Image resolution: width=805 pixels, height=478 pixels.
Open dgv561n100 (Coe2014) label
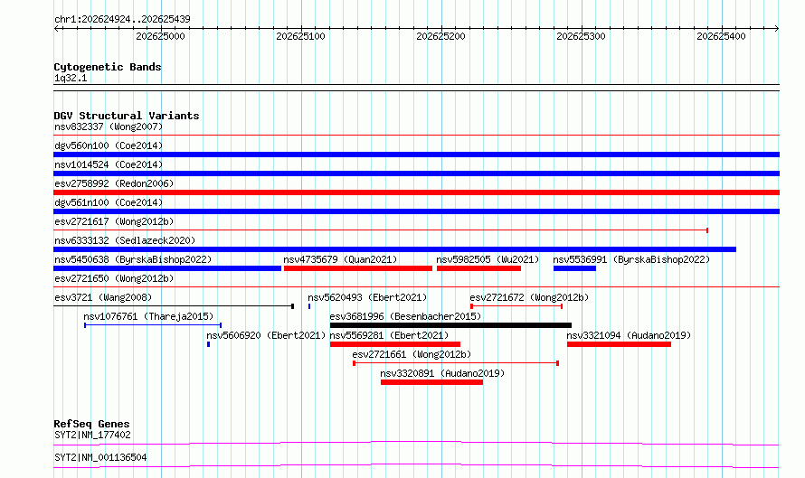(109, 202)
